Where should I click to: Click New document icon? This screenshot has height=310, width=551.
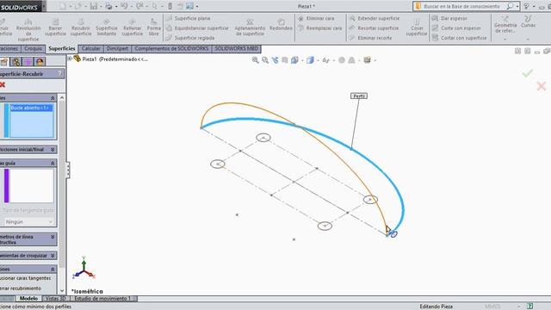(63, 6)
